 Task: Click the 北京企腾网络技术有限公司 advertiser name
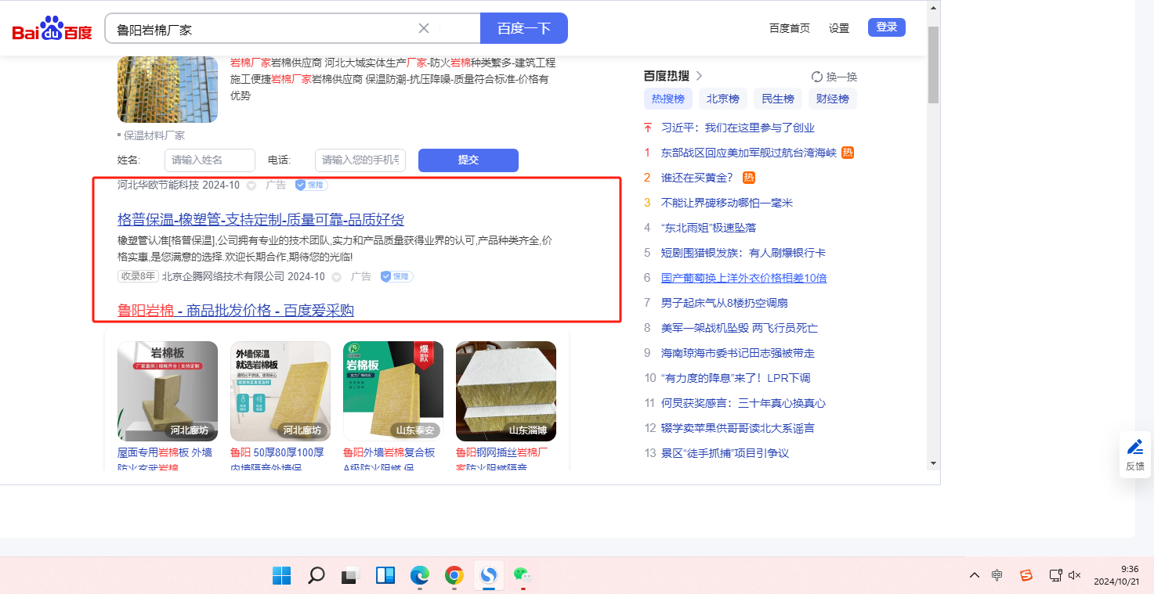[223, 276]
